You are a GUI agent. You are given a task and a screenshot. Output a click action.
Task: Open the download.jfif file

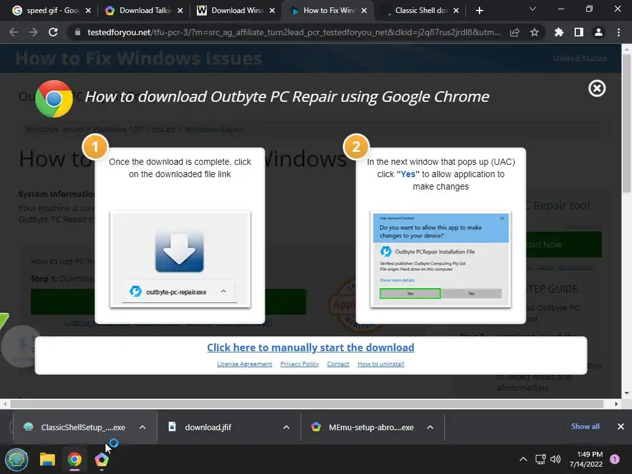point(207,427)
